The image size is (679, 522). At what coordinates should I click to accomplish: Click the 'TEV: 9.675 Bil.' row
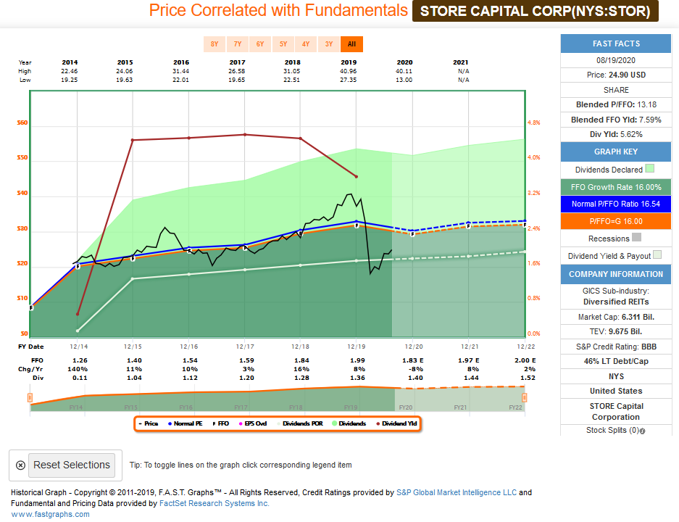coord(616,332)
